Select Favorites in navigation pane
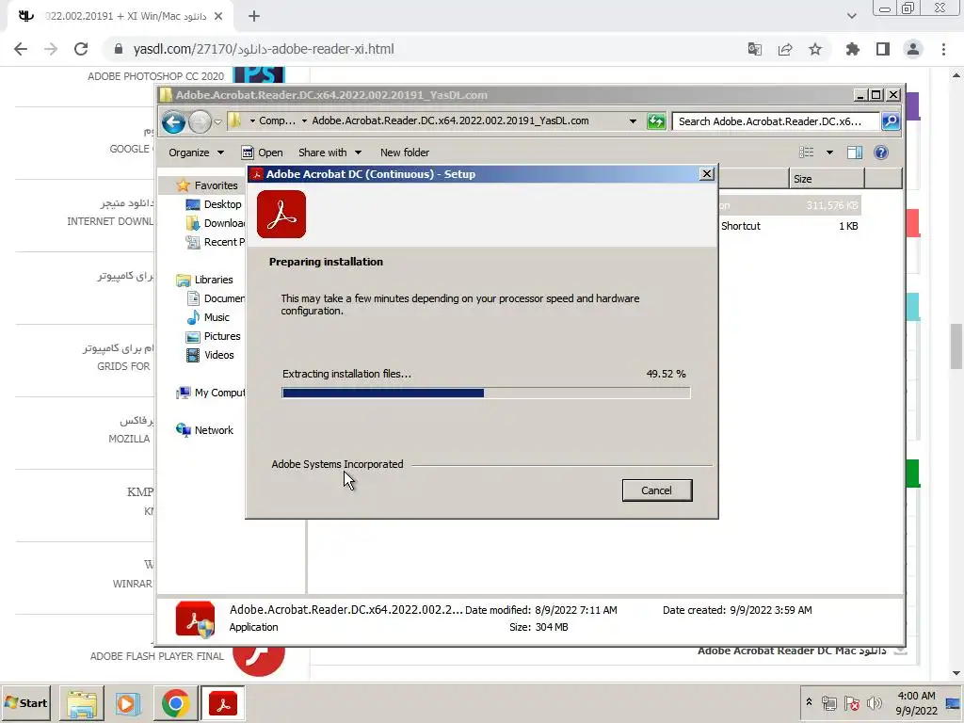 click(207, 185)
